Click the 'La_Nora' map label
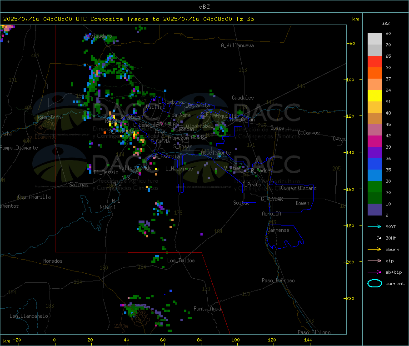409x346 pixels. click(x=181, y=115)
